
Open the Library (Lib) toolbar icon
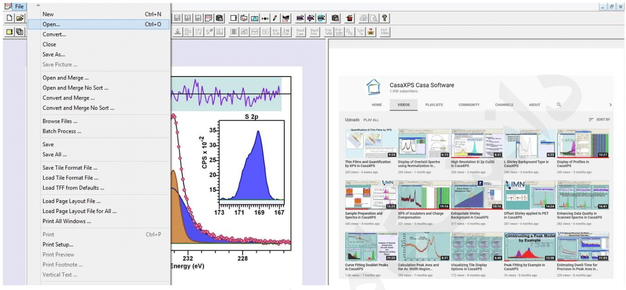pyautogui.click(x=286, y=18)
